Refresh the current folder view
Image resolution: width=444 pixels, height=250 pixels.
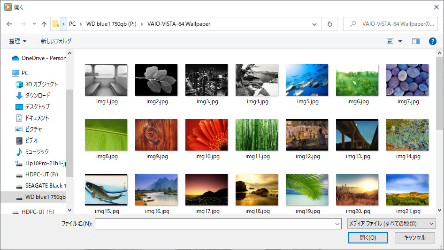(x=329, y=24)
